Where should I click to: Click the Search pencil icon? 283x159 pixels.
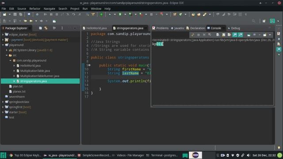coord(204,15)
